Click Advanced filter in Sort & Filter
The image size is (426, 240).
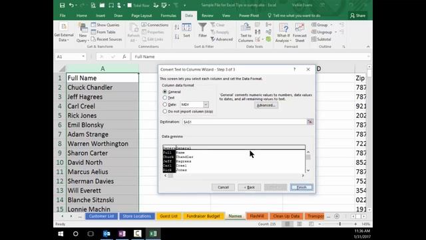(222, 39)
